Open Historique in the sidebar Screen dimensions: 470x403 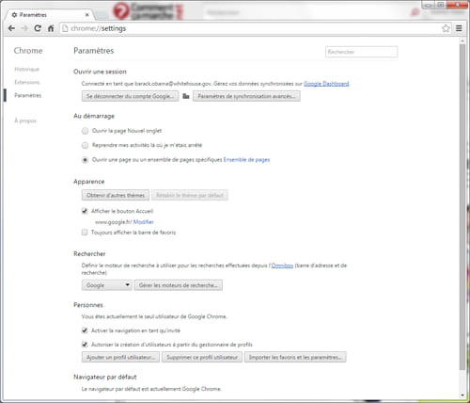click(27, 69)
